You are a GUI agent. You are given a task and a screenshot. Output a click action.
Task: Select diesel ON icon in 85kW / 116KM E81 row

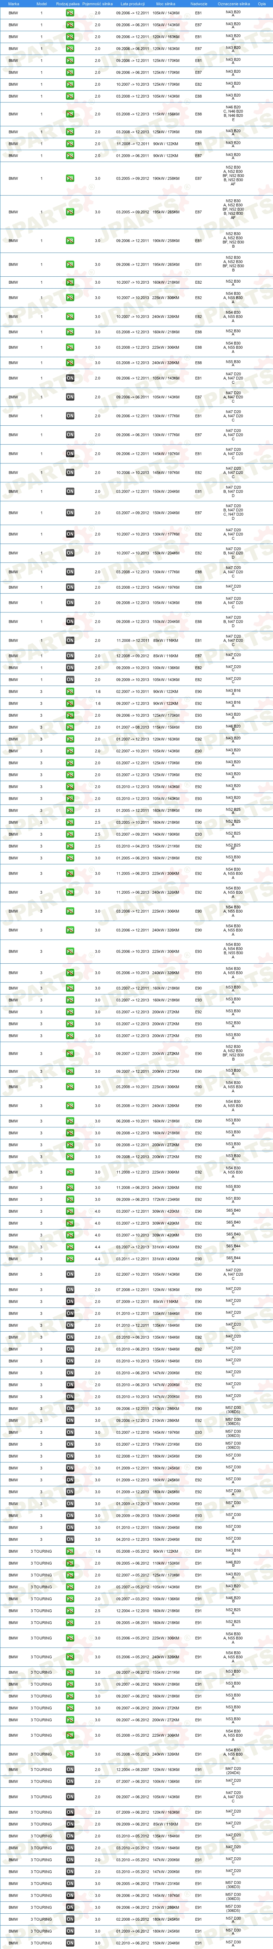69,641
